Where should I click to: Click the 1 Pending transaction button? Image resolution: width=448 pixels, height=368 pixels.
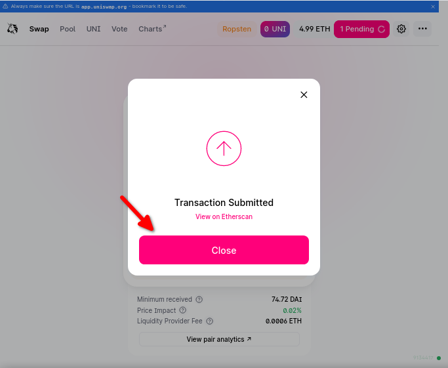[x=361, y=29]
